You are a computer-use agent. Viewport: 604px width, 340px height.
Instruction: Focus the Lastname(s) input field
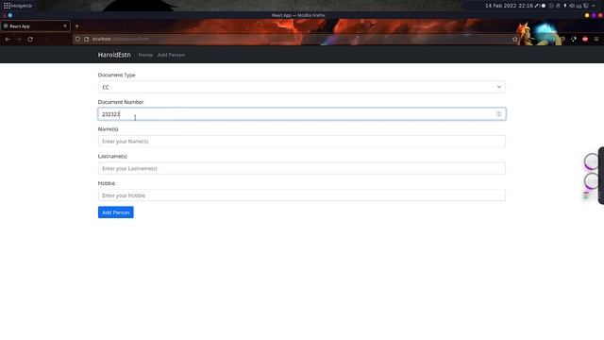302,168
